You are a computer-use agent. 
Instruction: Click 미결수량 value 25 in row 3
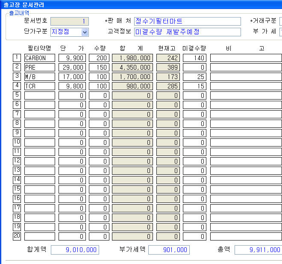click(194, 76)
